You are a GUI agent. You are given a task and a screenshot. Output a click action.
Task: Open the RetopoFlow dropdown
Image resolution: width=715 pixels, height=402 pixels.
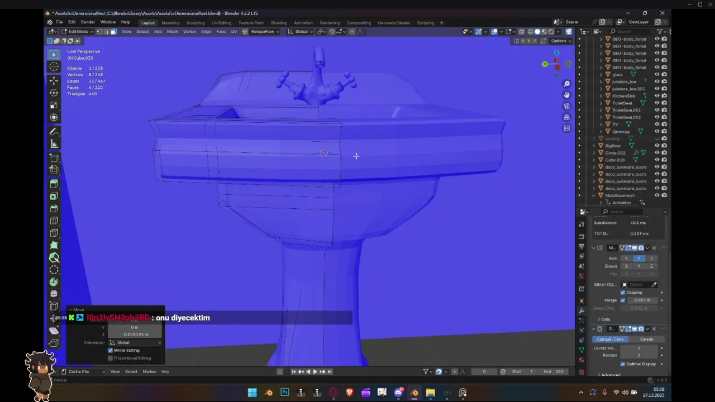click(x=264, y=32)
